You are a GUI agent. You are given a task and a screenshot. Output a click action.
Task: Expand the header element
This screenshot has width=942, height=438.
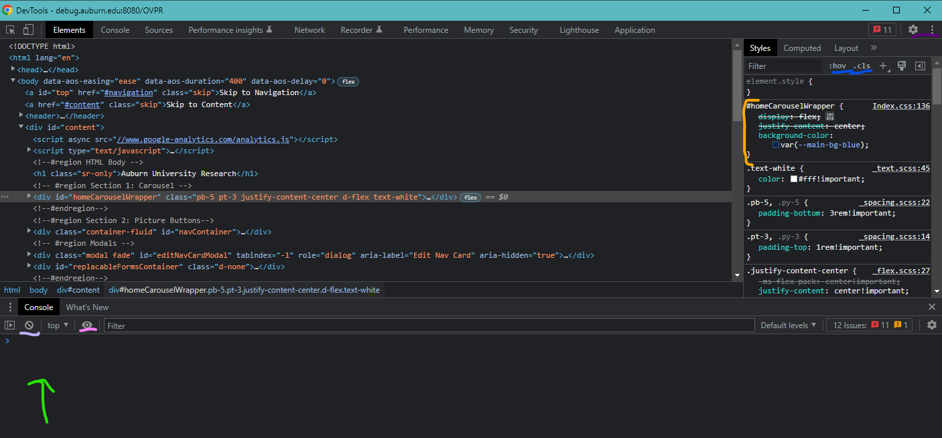pos(21,115)
